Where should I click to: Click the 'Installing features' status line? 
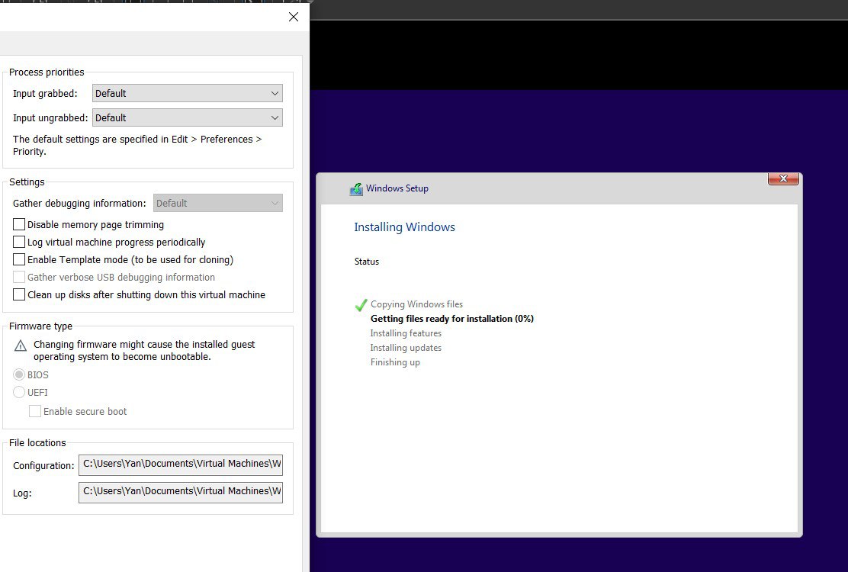pyautogui.click(x=406, y=333)
